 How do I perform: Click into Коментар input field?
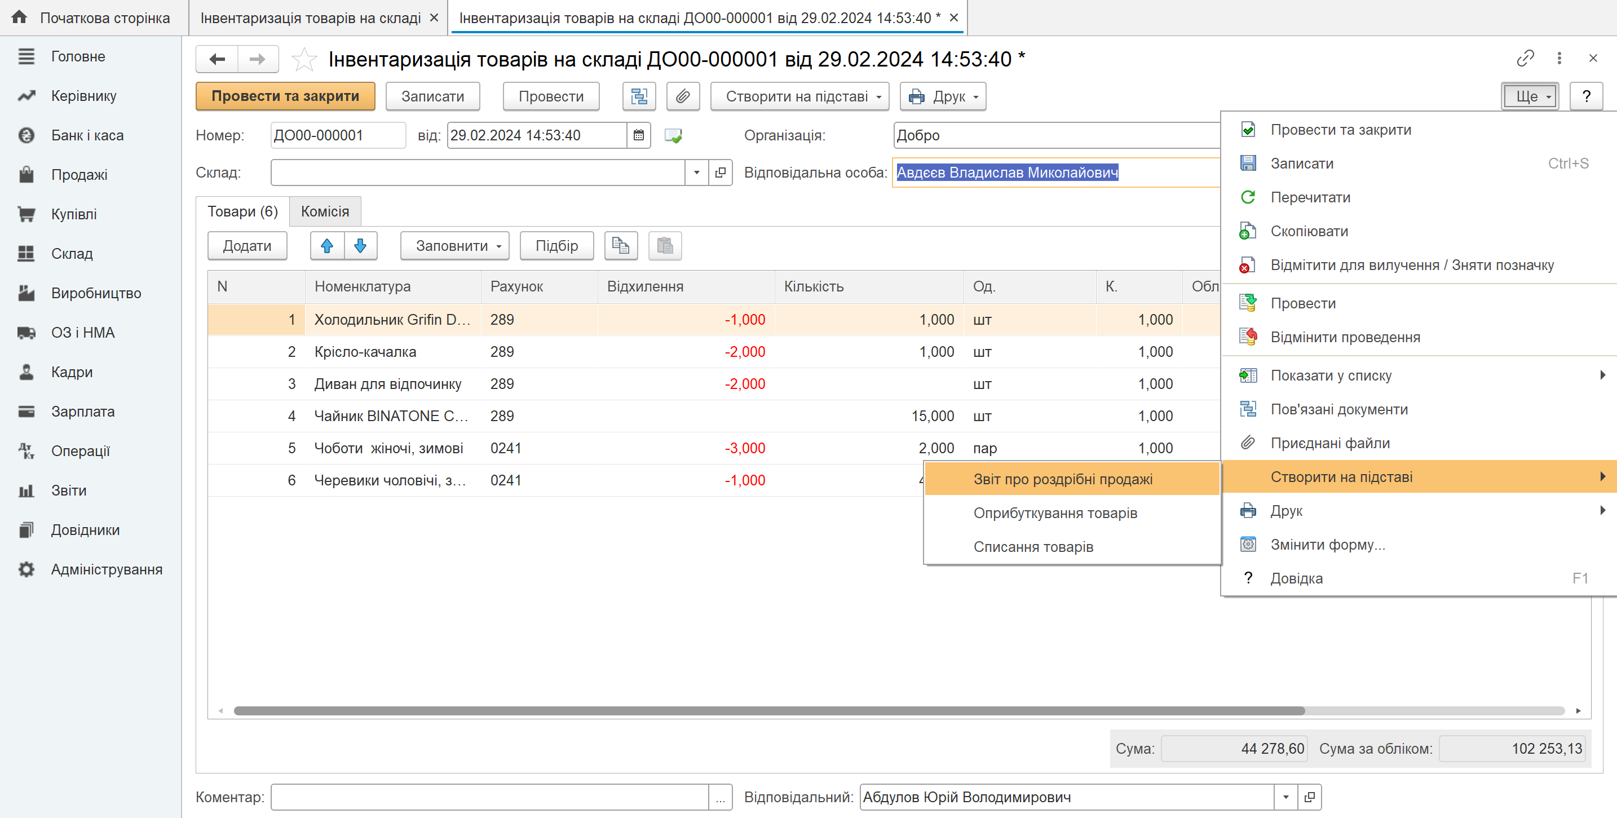[x=489, y=797]
